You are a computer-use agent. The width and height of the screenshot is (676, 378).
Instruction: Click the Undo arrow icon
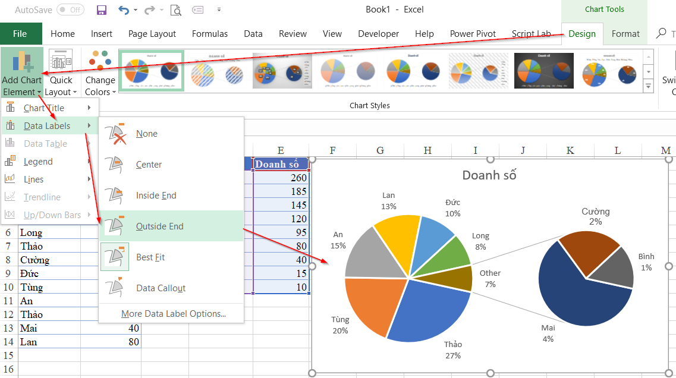[x=124, y=10]
